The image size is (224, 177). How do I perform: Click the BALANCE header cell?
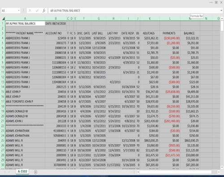click(x=190, y=33)
